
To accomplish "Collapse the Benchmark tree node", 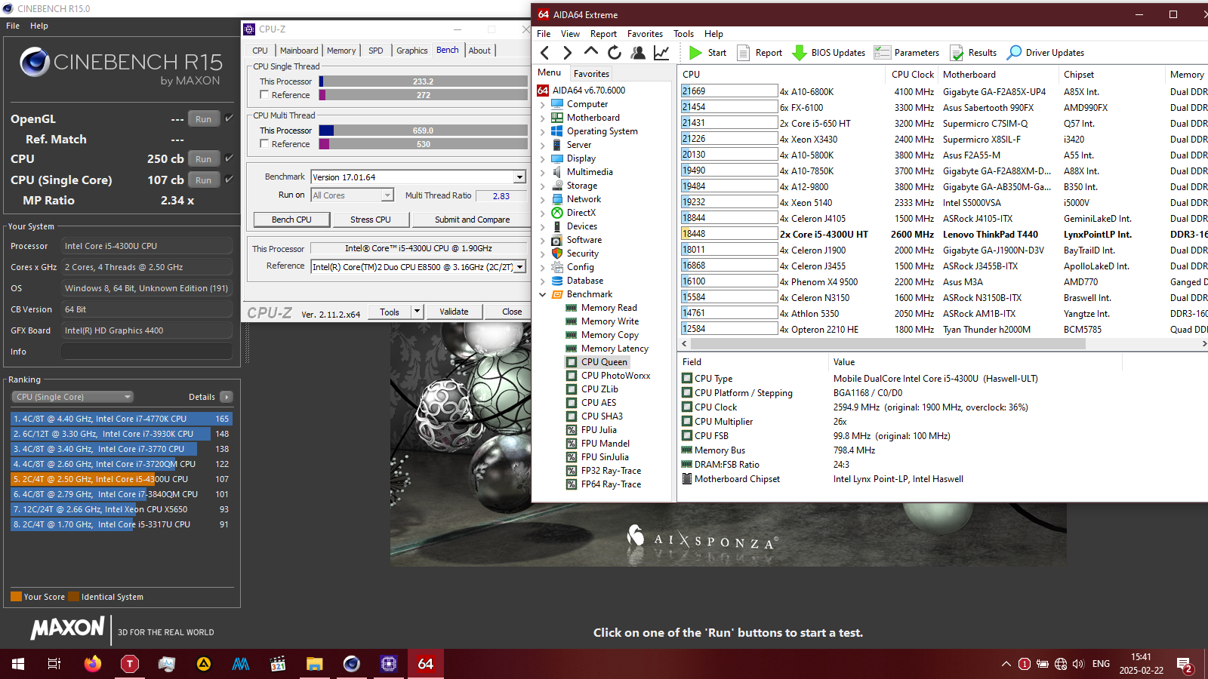I will [542, 294].
